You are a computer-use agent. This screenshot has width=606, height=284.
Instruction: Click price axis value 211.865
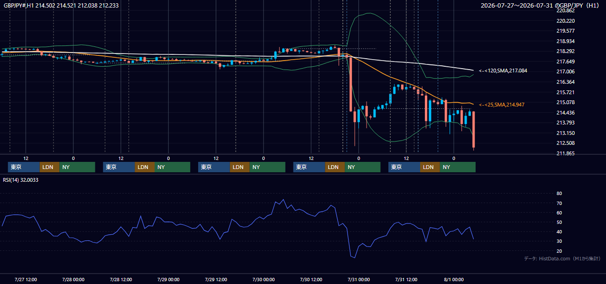565,153
